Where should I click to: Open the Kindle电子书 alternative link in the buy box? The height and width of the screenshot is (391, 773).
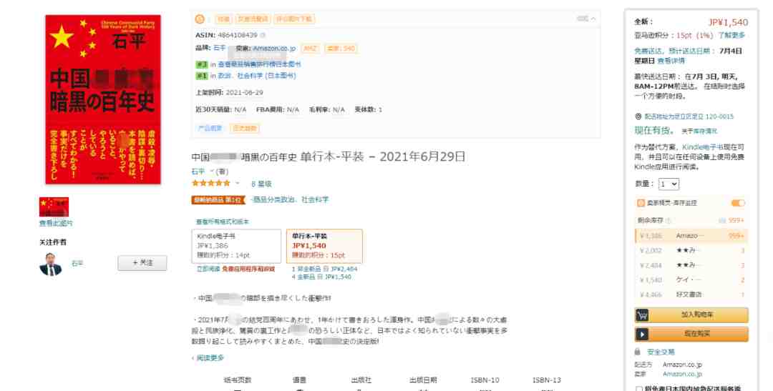[702, 147]
